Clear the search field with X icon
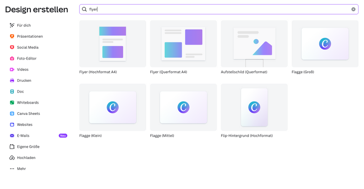The width and height of the screenshot is (364, 189). tap(354, 9)
